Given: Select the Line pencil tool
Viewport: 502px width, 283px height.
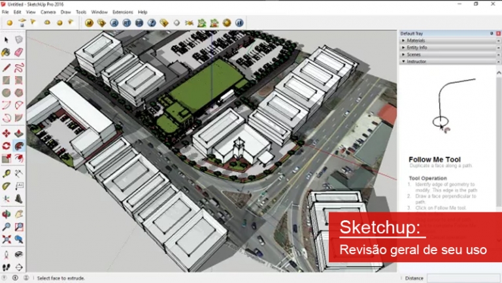Looking at the screenshot, I should [7, 68].
